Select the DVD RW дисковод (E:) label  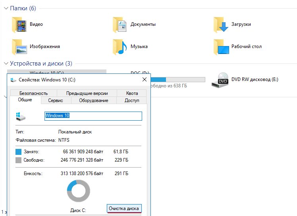(x=255, y=79)
